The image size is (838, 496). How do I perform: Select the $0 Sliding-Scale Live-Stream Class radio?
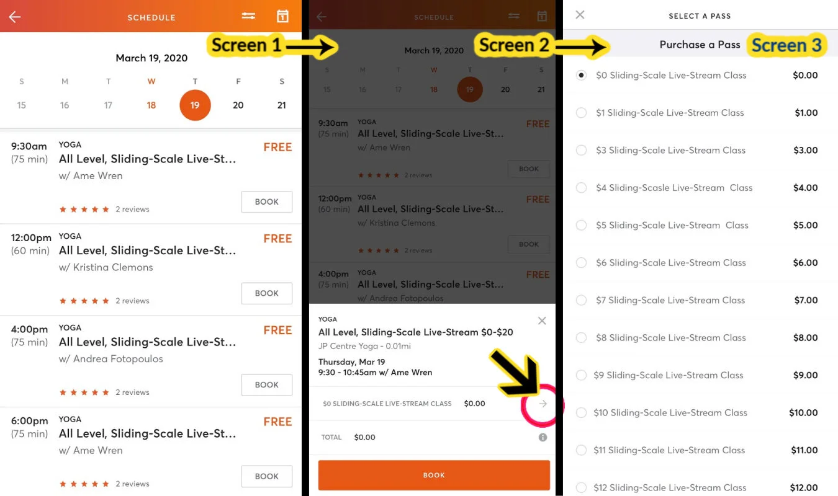581,75
